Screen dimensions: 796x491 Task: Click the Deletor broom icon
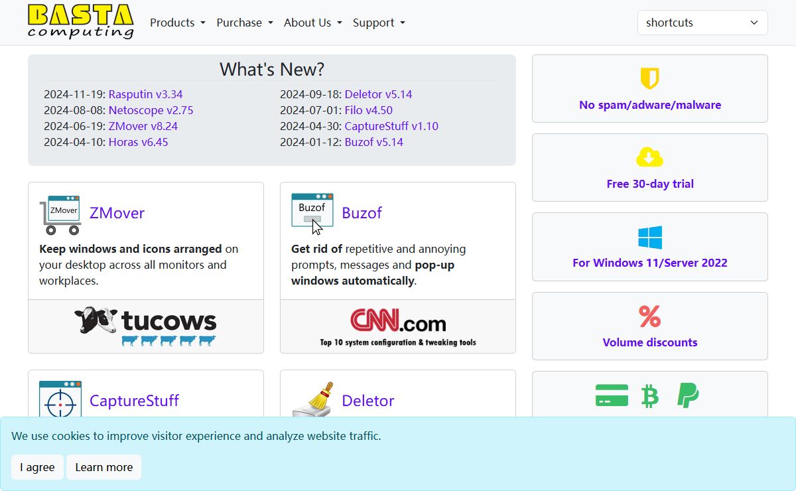(x=312, y=399)
